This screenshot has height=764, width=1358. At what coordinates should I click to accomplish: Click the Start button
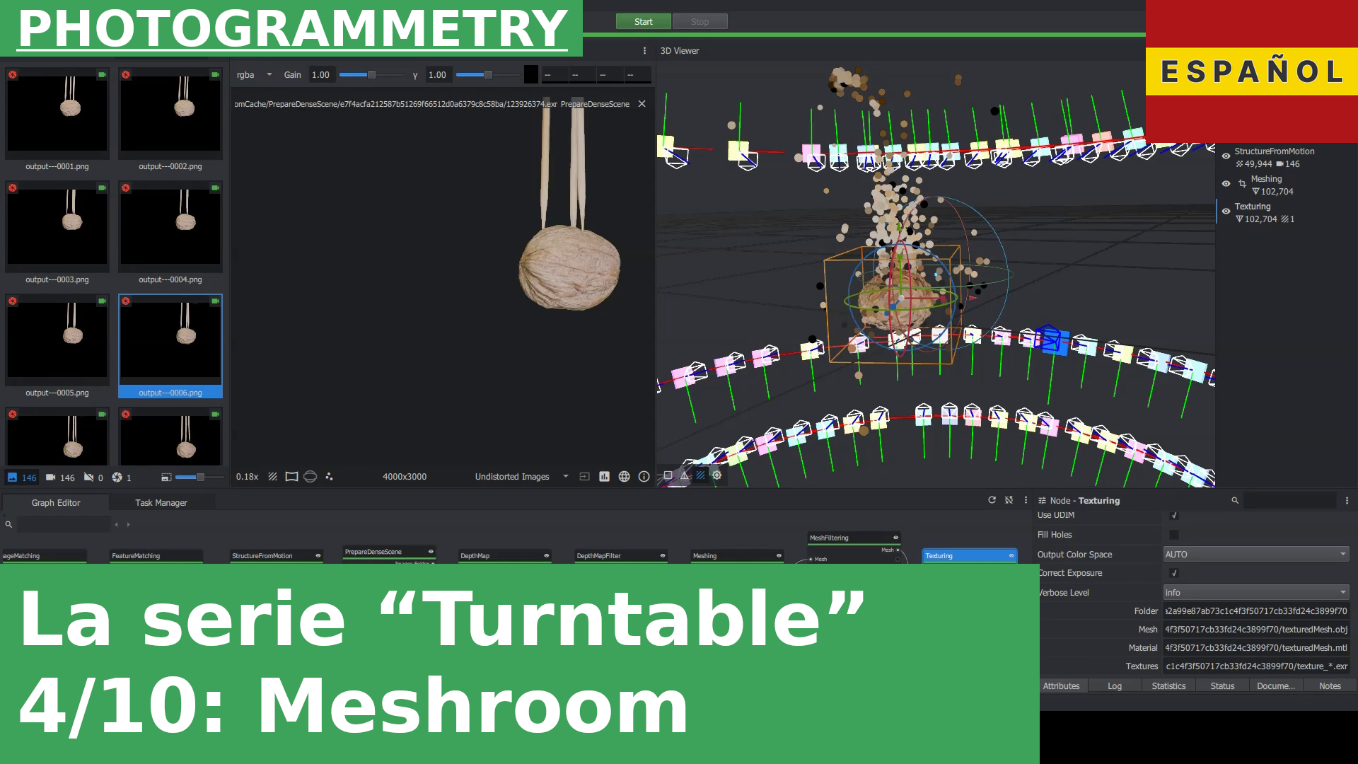644,22
